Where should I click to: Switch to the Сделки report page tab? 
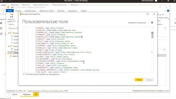coord(15,94)
